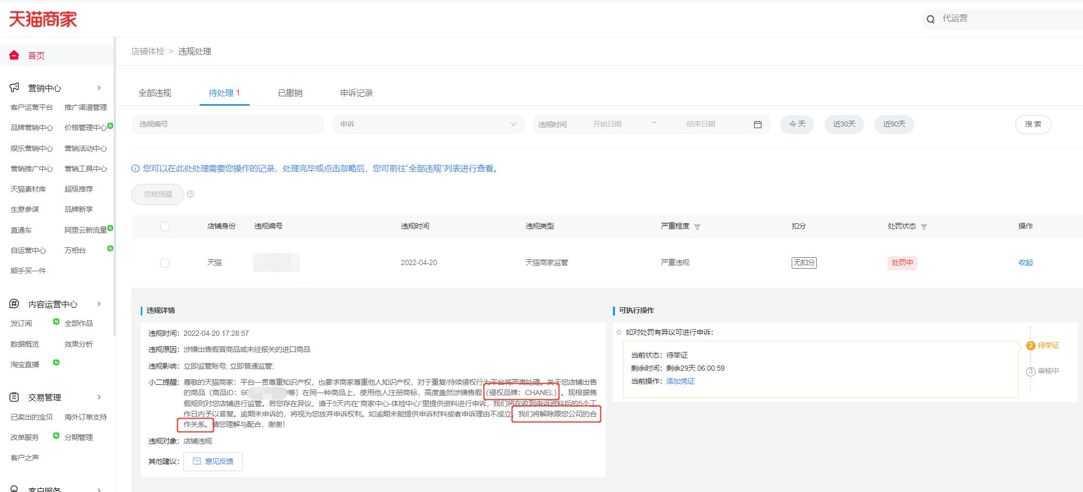Switch to the 已撤销 tab
Viewport: 1083px width, 492px height.
pos(290,93)
